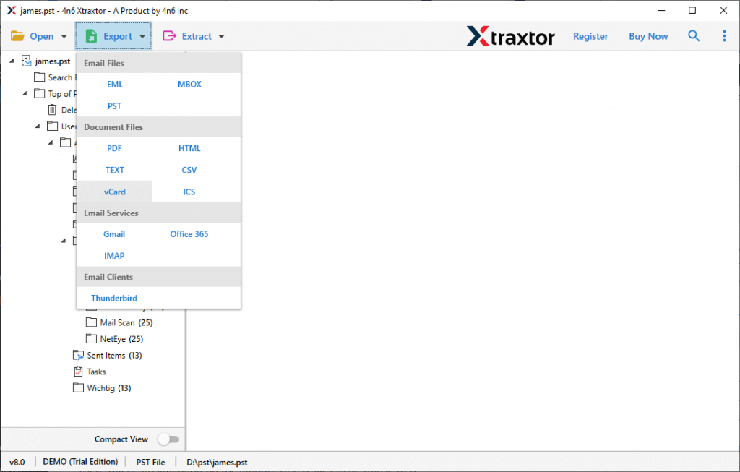The height and width of the screenshot is (472, 740).
Task: Click the Xtraxtor logo
Action: [511, 36]
